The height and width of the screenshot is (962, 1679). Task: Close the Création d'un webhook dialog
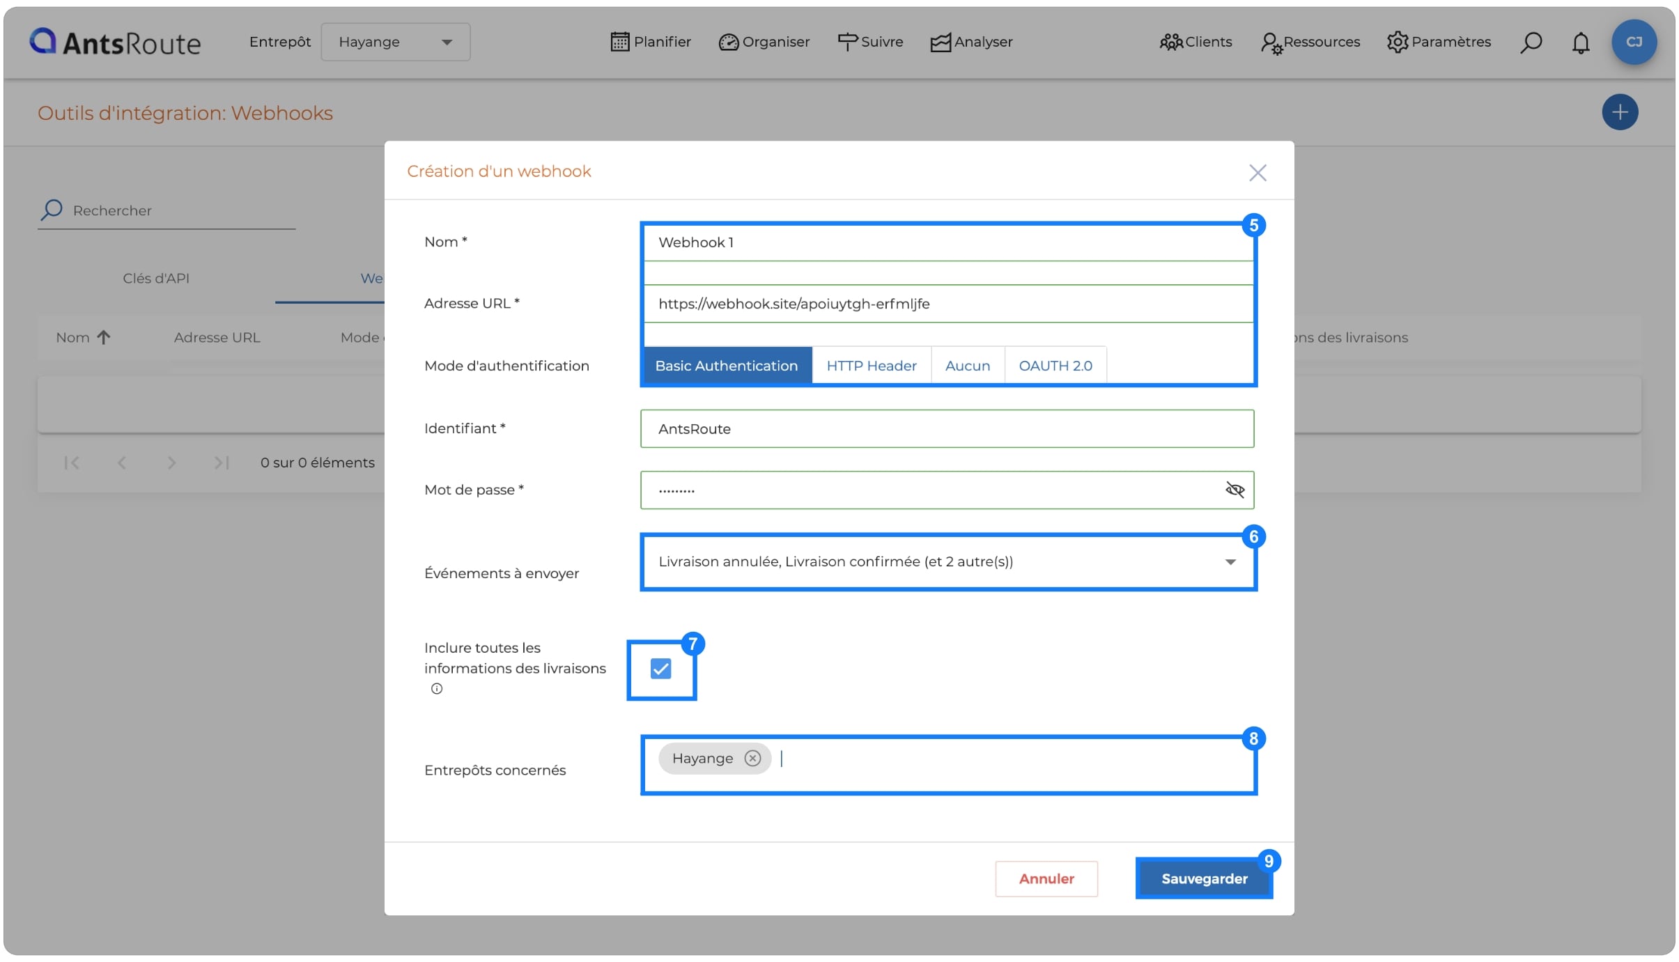pos(1258,173)
